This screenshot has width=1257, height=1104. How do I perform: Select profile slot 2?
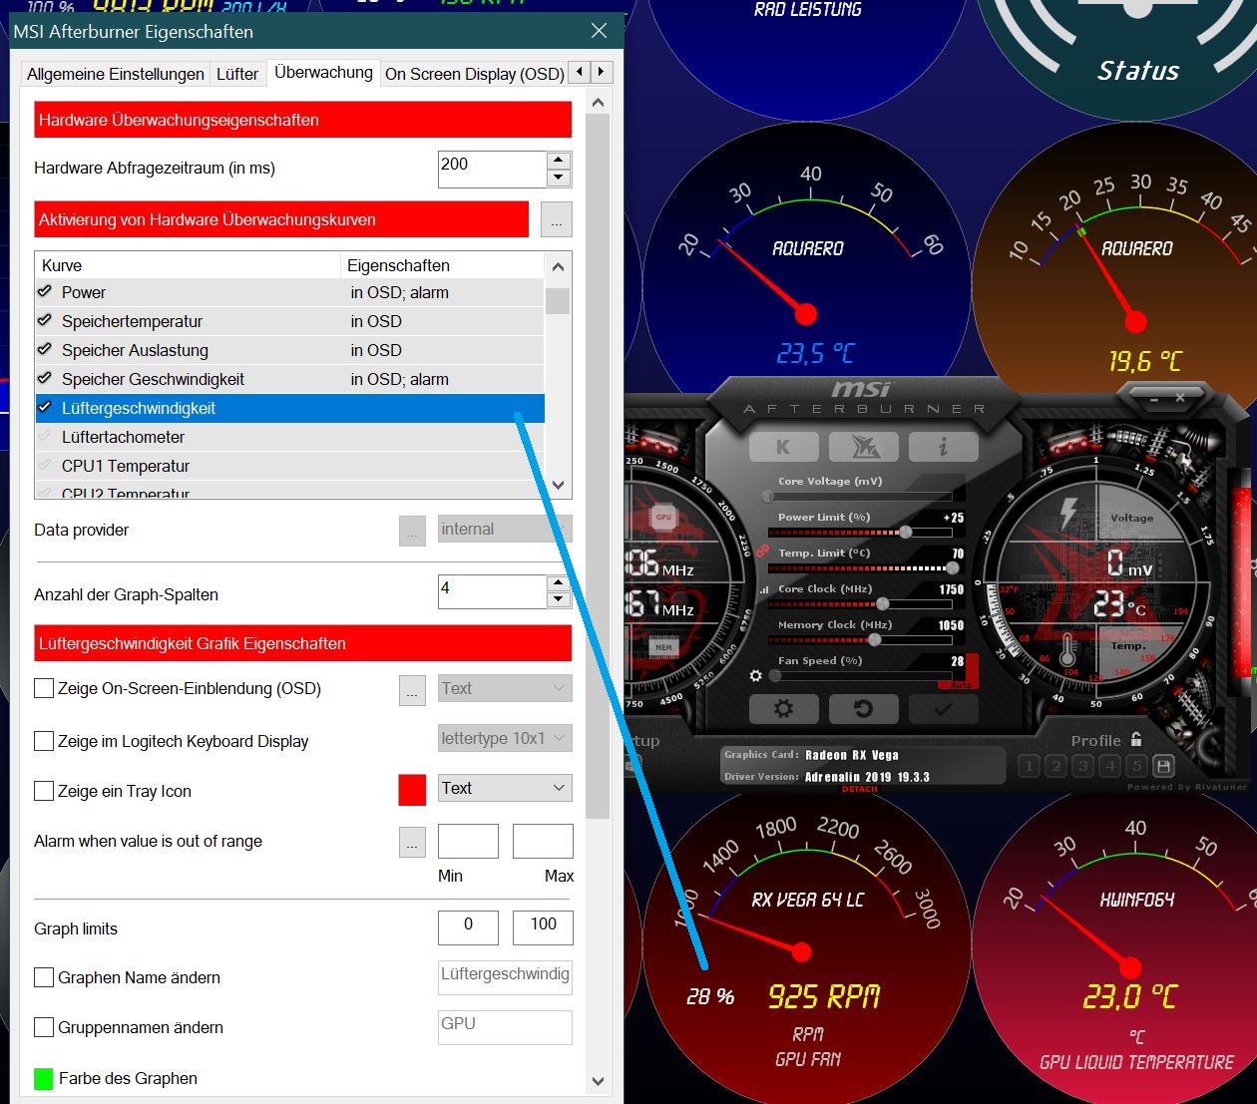(x=1055, y=766)
